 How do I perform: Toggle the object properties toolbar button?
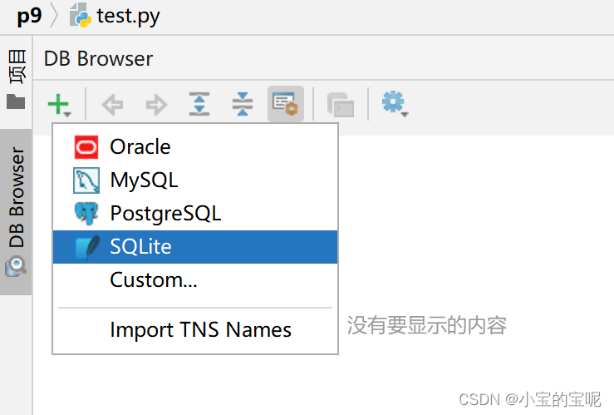pos(286,104)
